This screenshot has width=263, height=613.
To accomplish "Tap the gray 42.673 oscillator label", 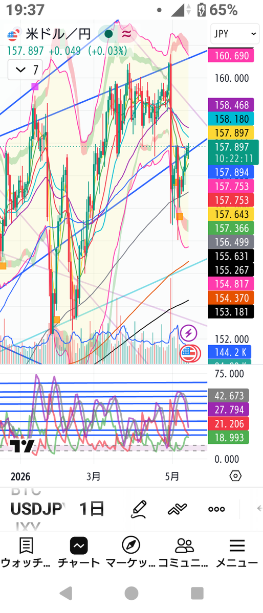I will click(x=228, y=396).
